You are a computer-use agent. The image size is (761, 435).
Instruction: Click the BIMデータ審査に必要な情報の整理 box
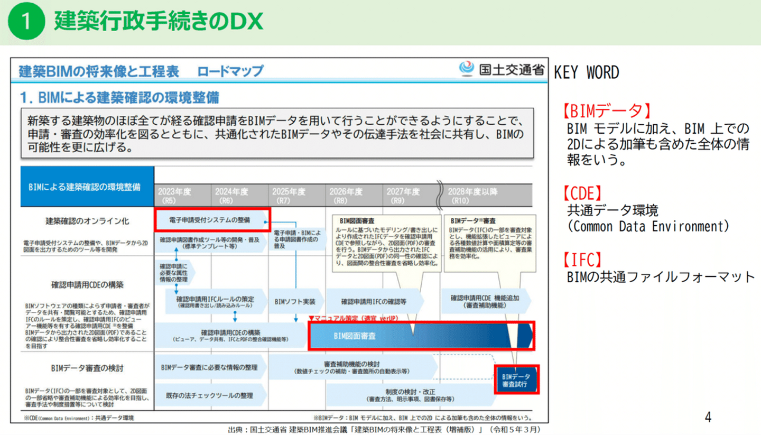click(x=210, y=367)
